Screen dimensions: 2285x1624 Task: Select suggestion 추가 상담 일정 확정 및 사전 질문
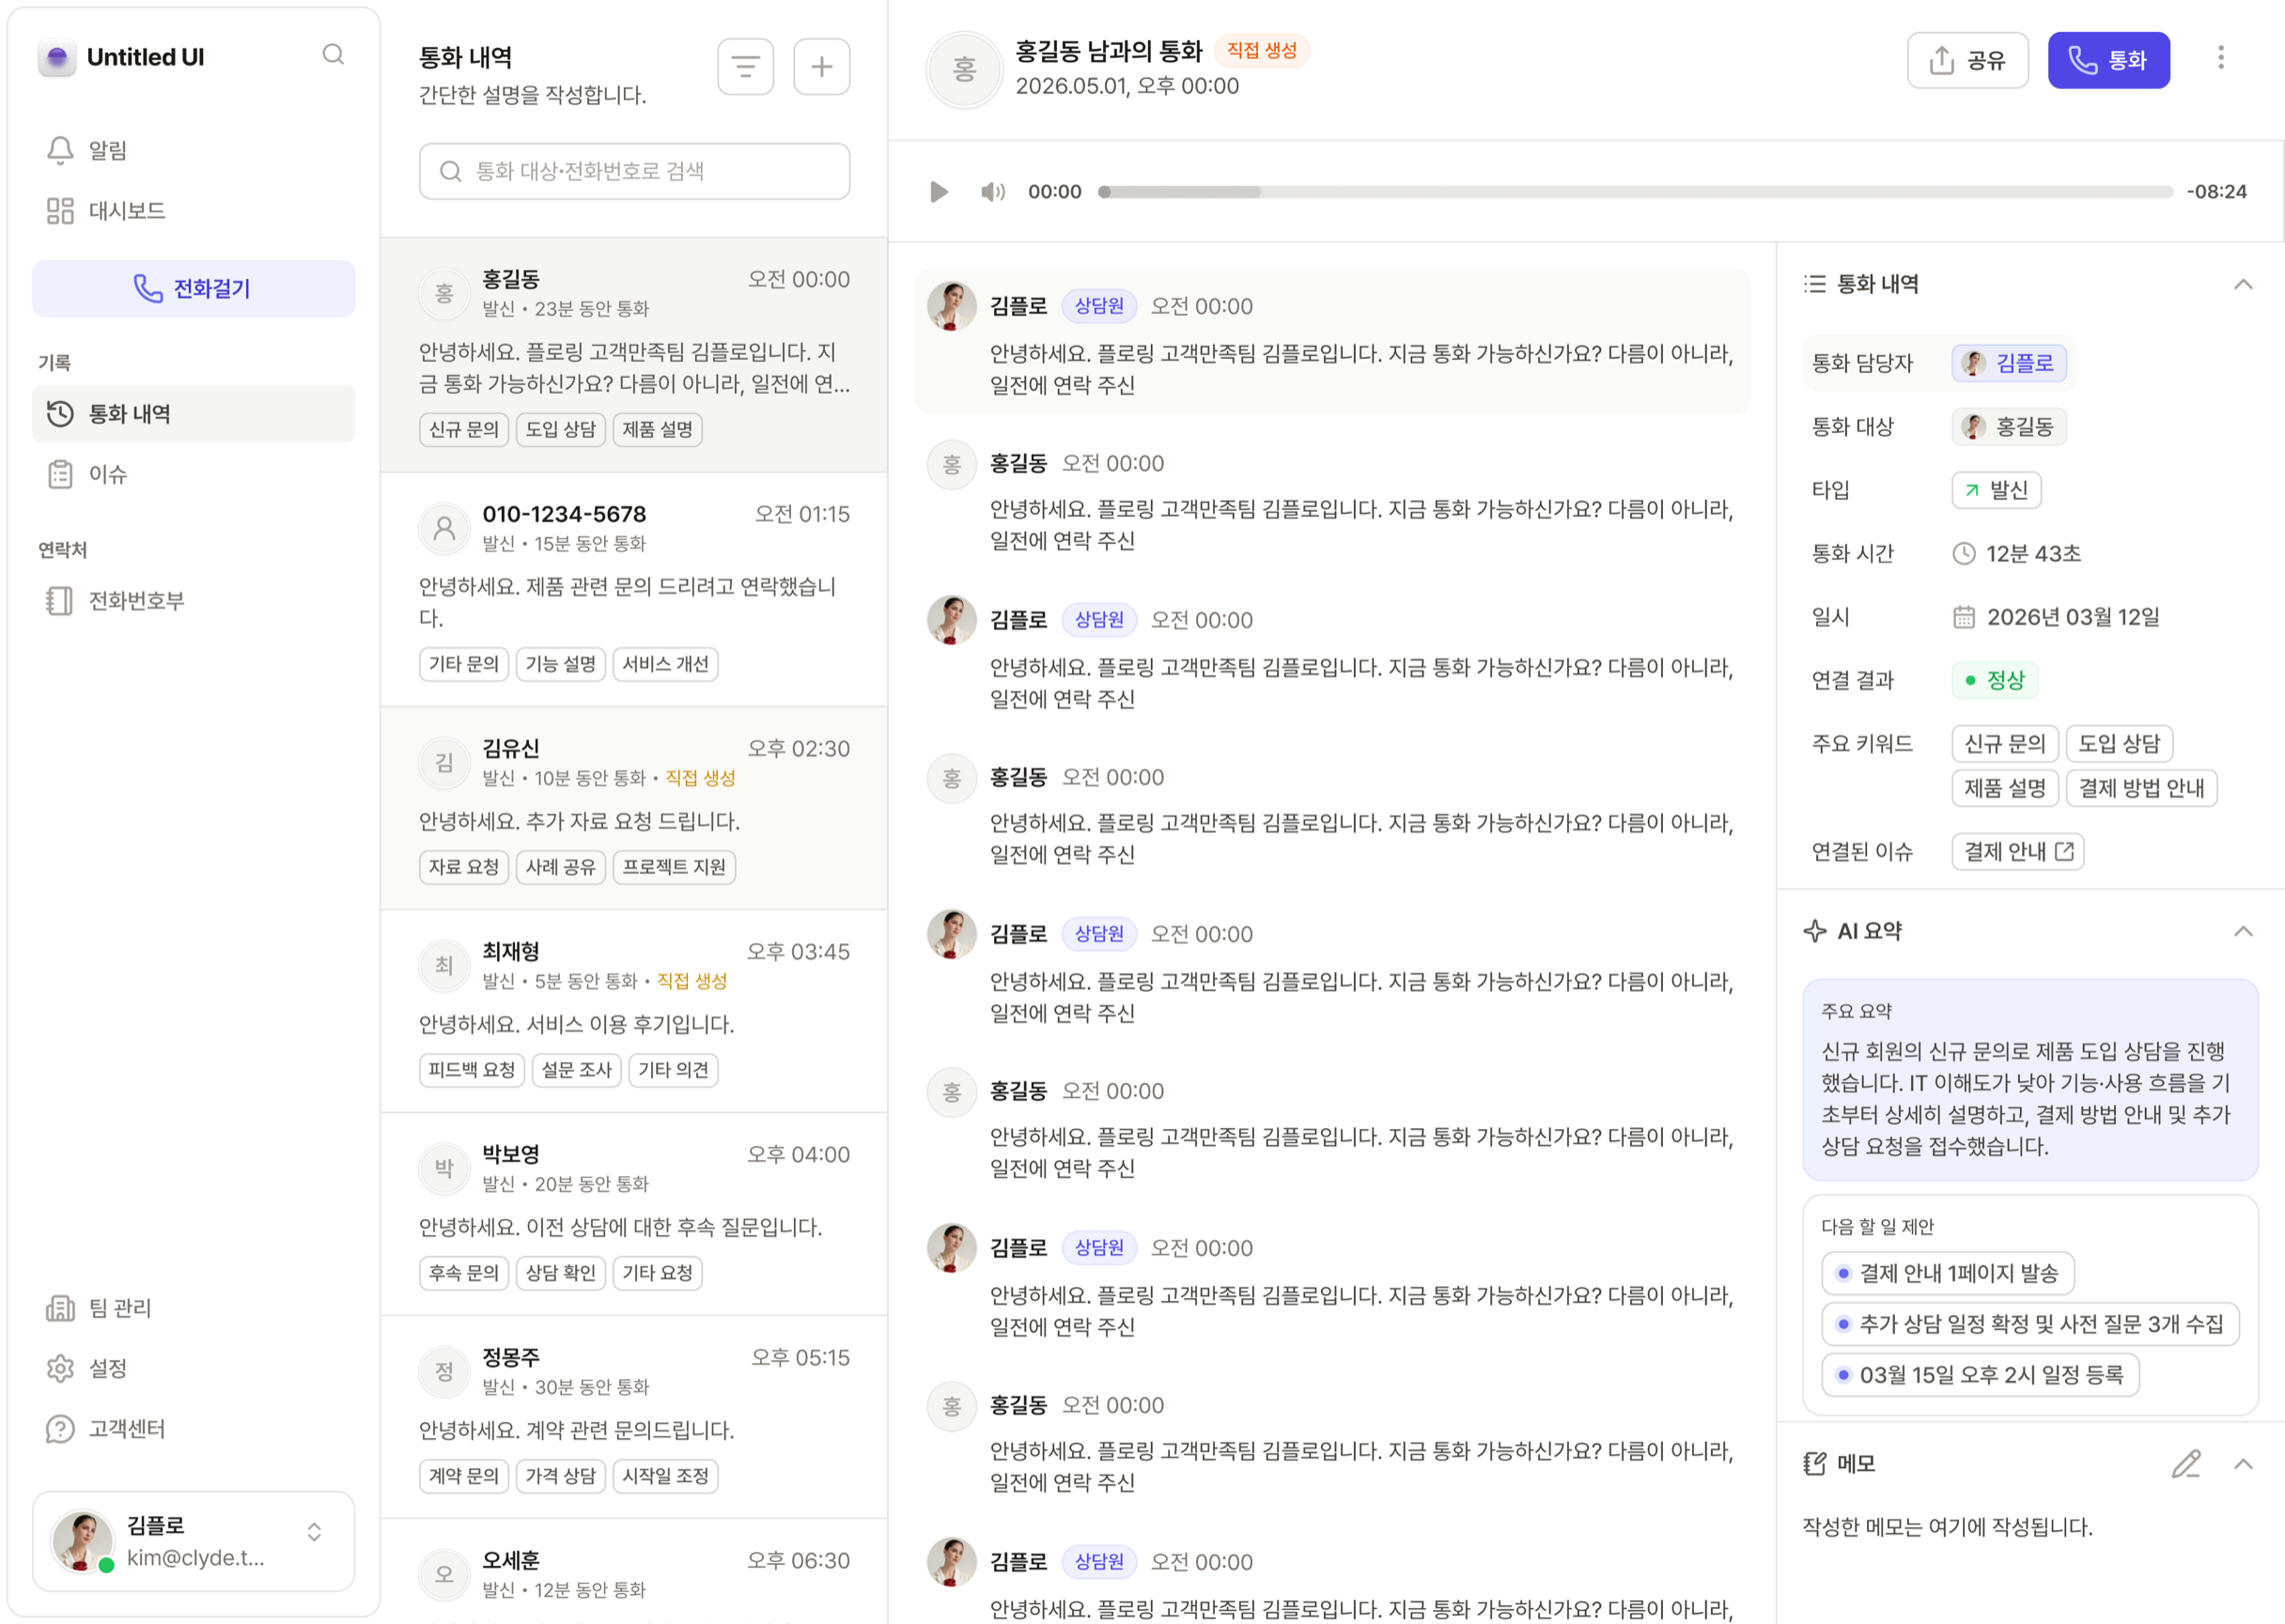[2029, 1324]
